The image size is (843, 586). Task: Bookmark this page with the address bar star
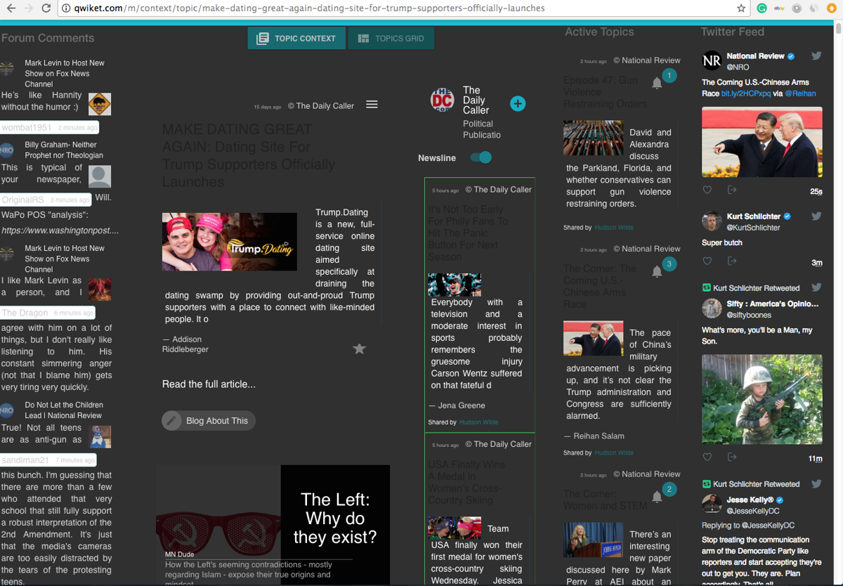pos(741,8)
